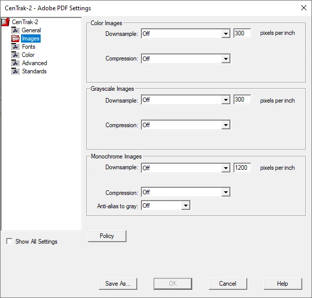This screenshot has width=312, height=298.
Task: Click the grayed-out OK button
Action: pyautogui.click(x=173, y=284)
